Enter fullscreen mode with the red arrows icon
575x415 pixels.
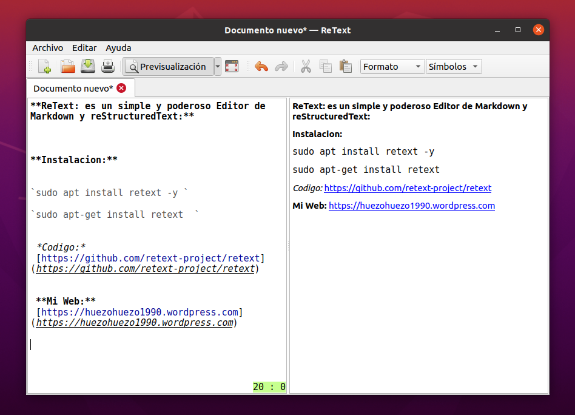[232, 66]
